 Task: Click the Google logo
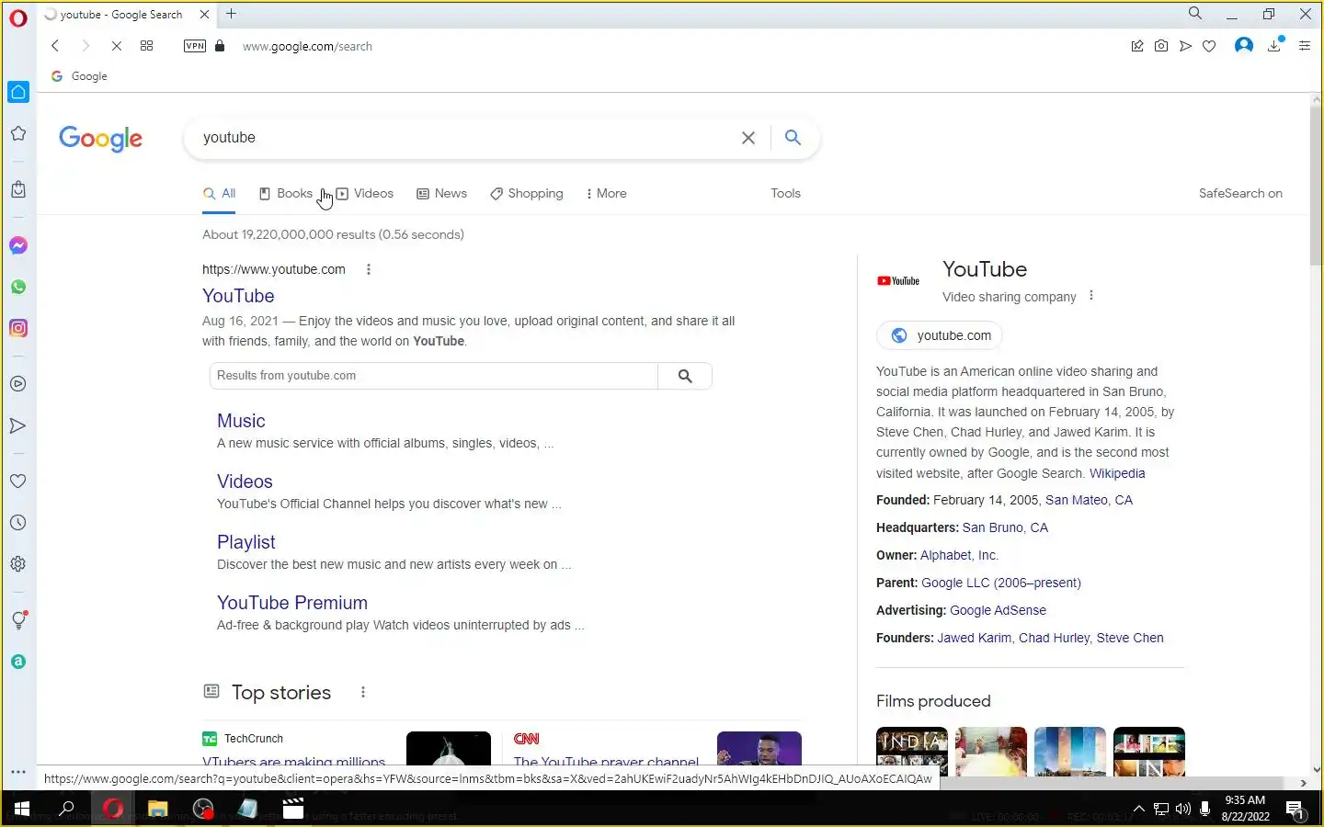pos(100,139)
